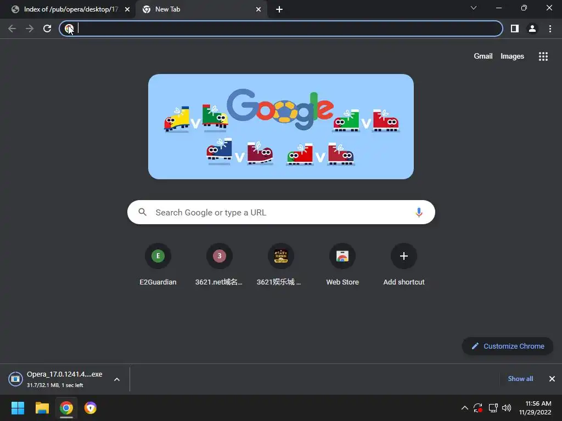
Task: Click the magnifier icon in search box
Action: pyautogui.click(x=142, y=212)
